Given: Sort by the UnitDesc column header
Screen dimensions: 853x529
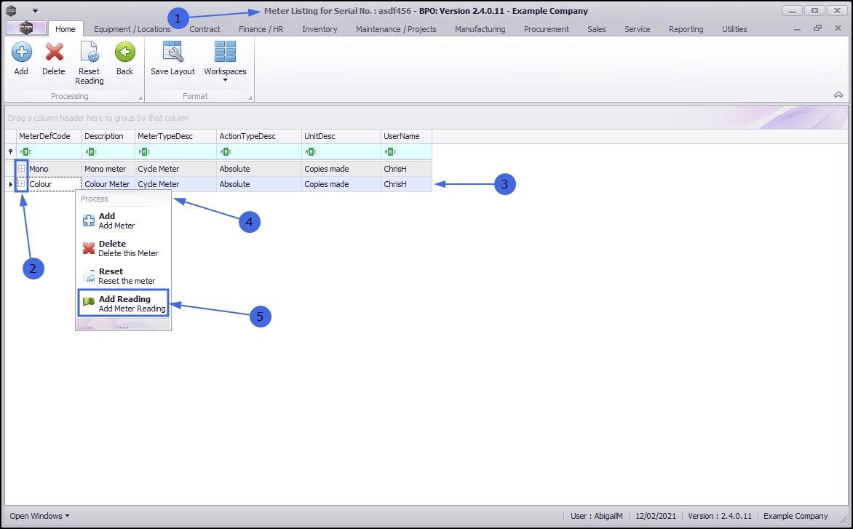Looking at the screenshot, I should coord(341,136).
